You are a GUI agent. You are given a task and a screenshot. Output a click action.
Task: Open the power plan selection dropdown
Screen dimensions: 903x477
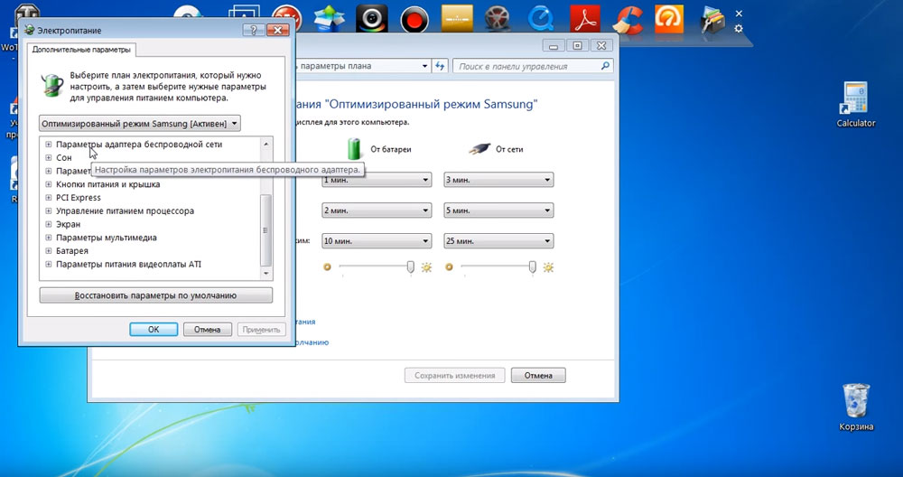click(x=140, y=124)
